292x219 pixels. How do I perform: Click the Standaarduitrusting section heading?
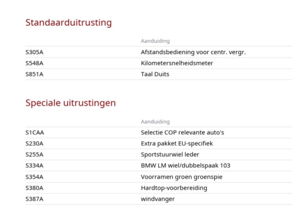(x=69, y=23)
